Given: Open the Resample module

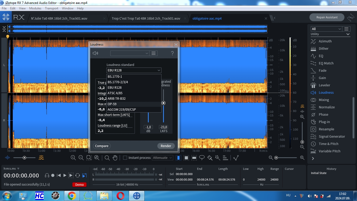Looking at the screenshot, I should [326, 129].
